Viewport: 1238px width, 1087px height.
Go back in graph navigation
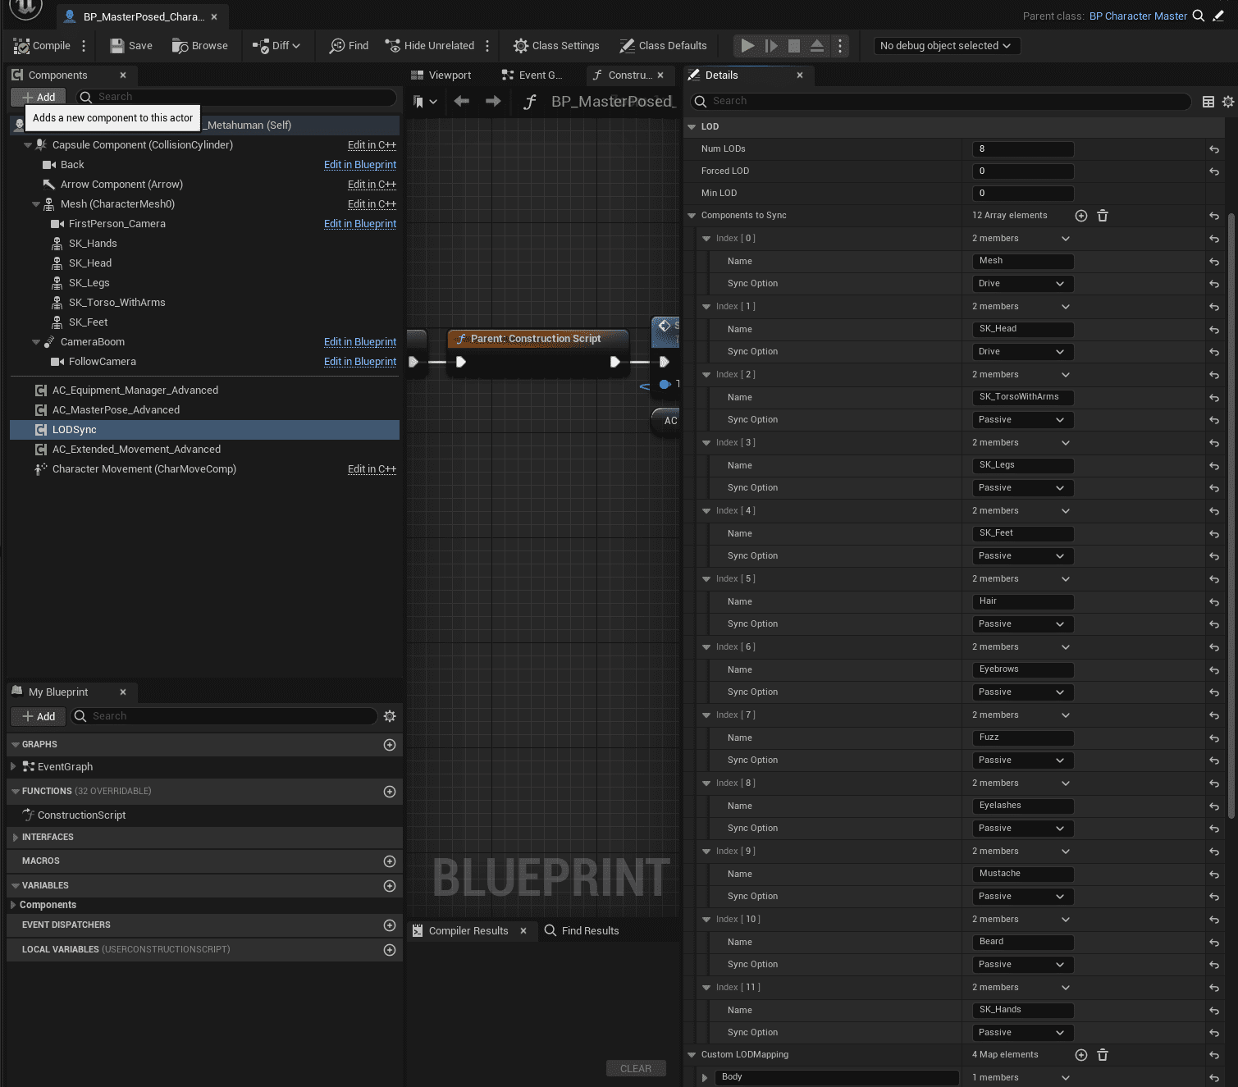[462, 101]
